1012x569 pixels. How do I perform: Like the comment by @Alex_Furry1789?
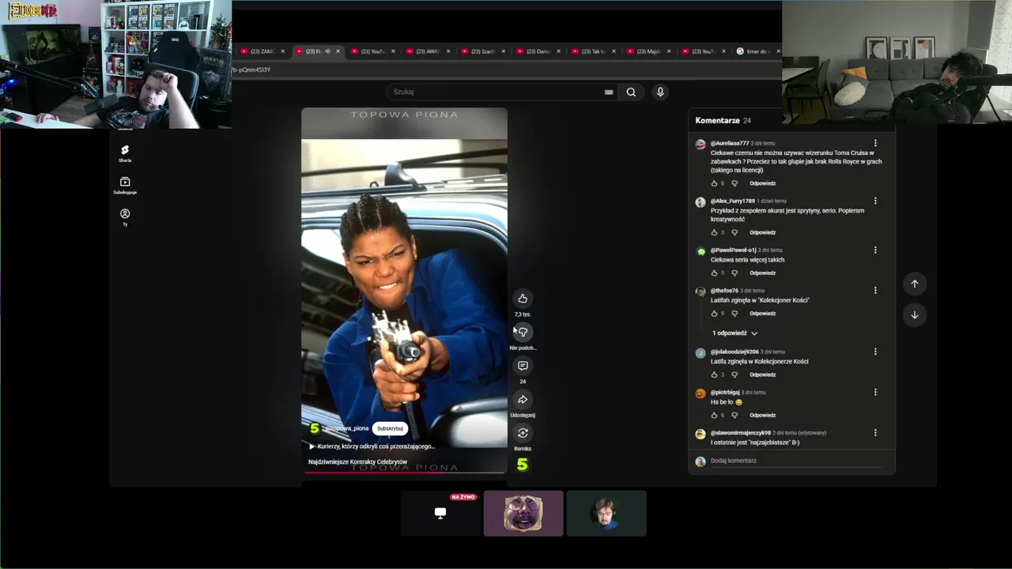[715, 232]
